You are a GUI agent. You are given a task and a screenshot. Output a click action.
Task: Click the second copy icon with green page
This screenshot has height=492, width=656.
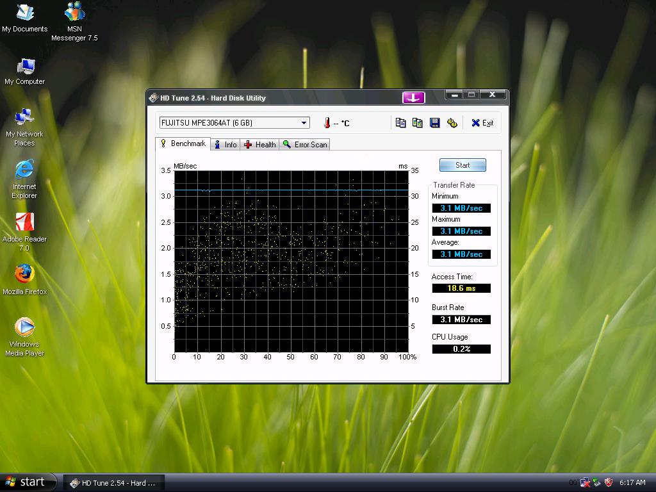418,122
